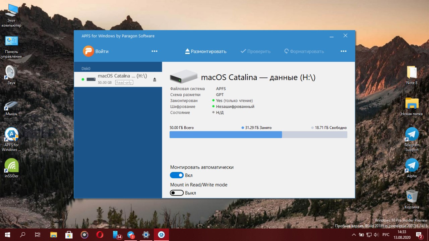Click the 18.71 ГБ Свободно label
The width and height of the screenshot is (429, 241).
[331, 128]
